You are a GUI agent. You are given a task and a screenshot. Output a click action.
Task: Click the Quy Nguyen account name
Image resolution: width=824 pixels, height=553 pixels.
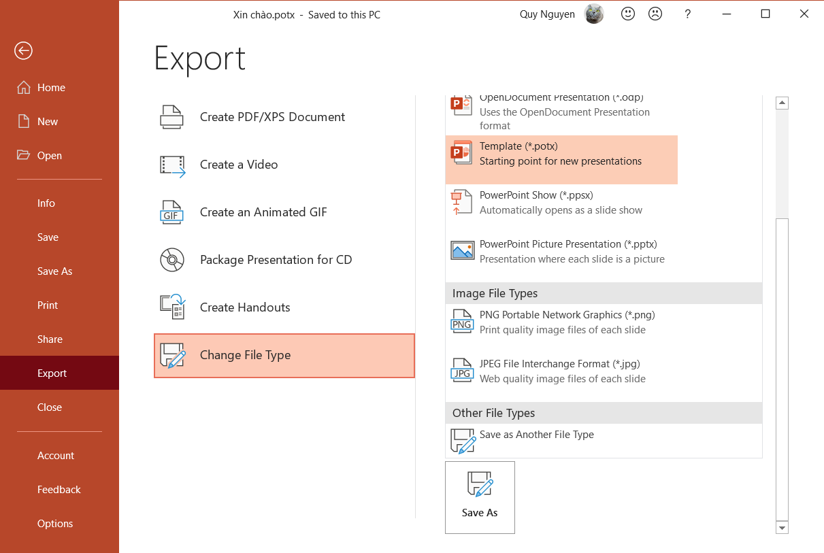[547, 14]
